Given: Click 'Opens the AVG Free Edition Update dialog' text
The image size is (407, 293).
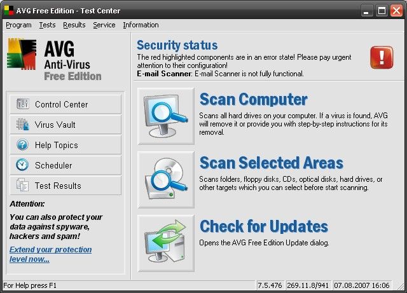Looking at the screenshot, I should [264, 243].
